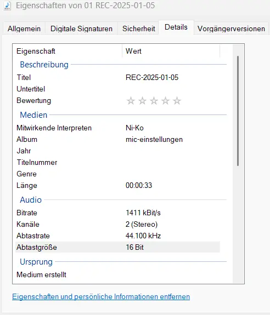270x315 pixels.
Task: Select the Album property label
Action: pos(27,139)
